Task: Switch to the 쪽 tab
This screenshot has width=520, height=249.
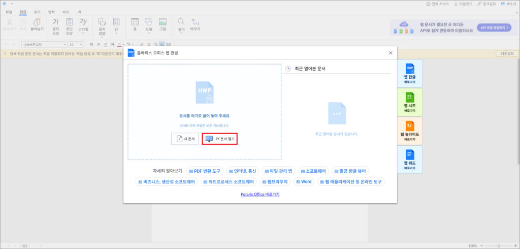Action: (x=80, y=12)
